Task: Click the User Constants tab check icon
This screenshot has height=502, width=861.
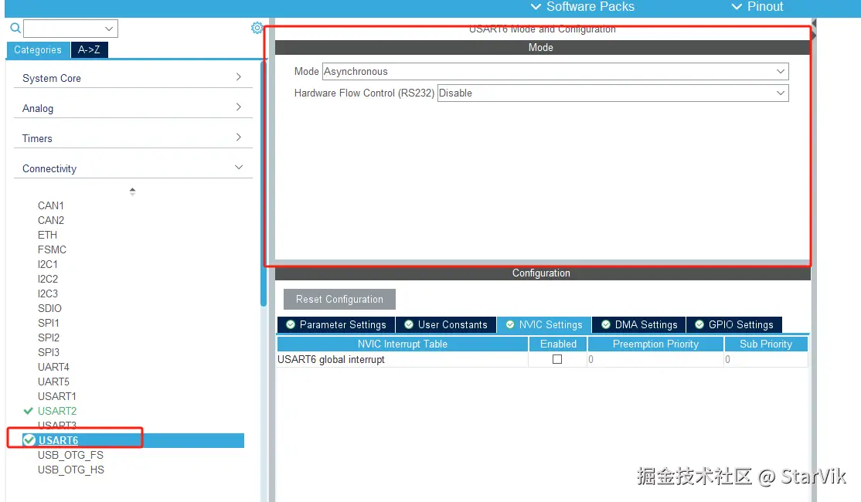Action: [409, 324]
